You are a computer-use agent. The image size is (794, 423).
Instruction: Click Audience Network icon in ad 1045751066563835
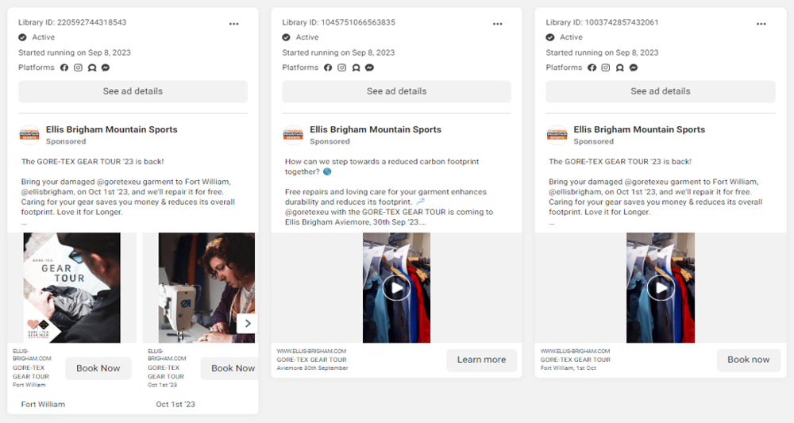(356, 67)
